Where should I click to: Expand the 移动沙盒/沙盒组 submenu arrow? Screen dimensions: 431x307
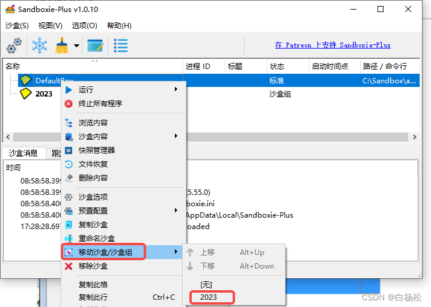[x=176, y=252]
